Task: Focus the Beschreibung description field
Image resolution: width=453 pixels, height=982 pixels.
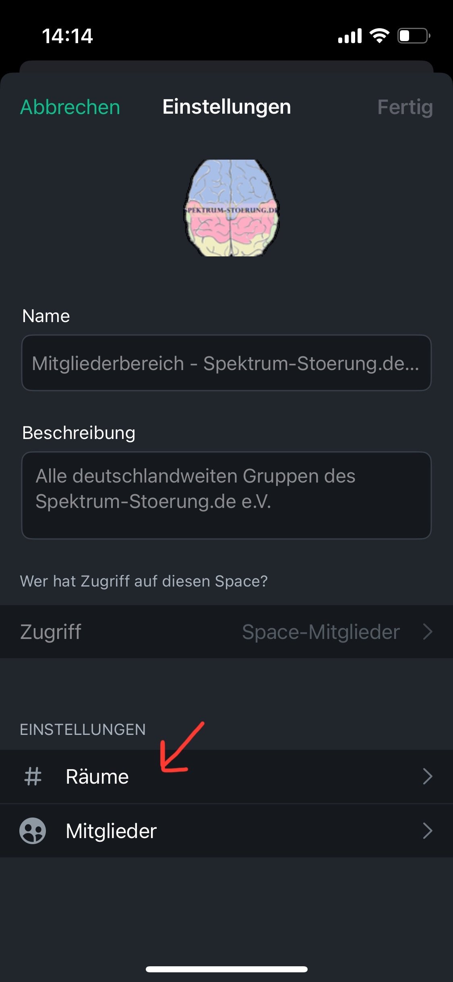Action: 226,495
